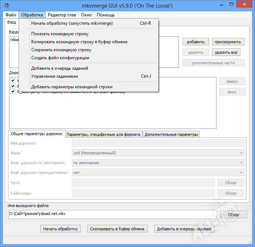
Task: Select Начать обработку (запустить mkvmerge) menu item
Action: tap(72, 23)
